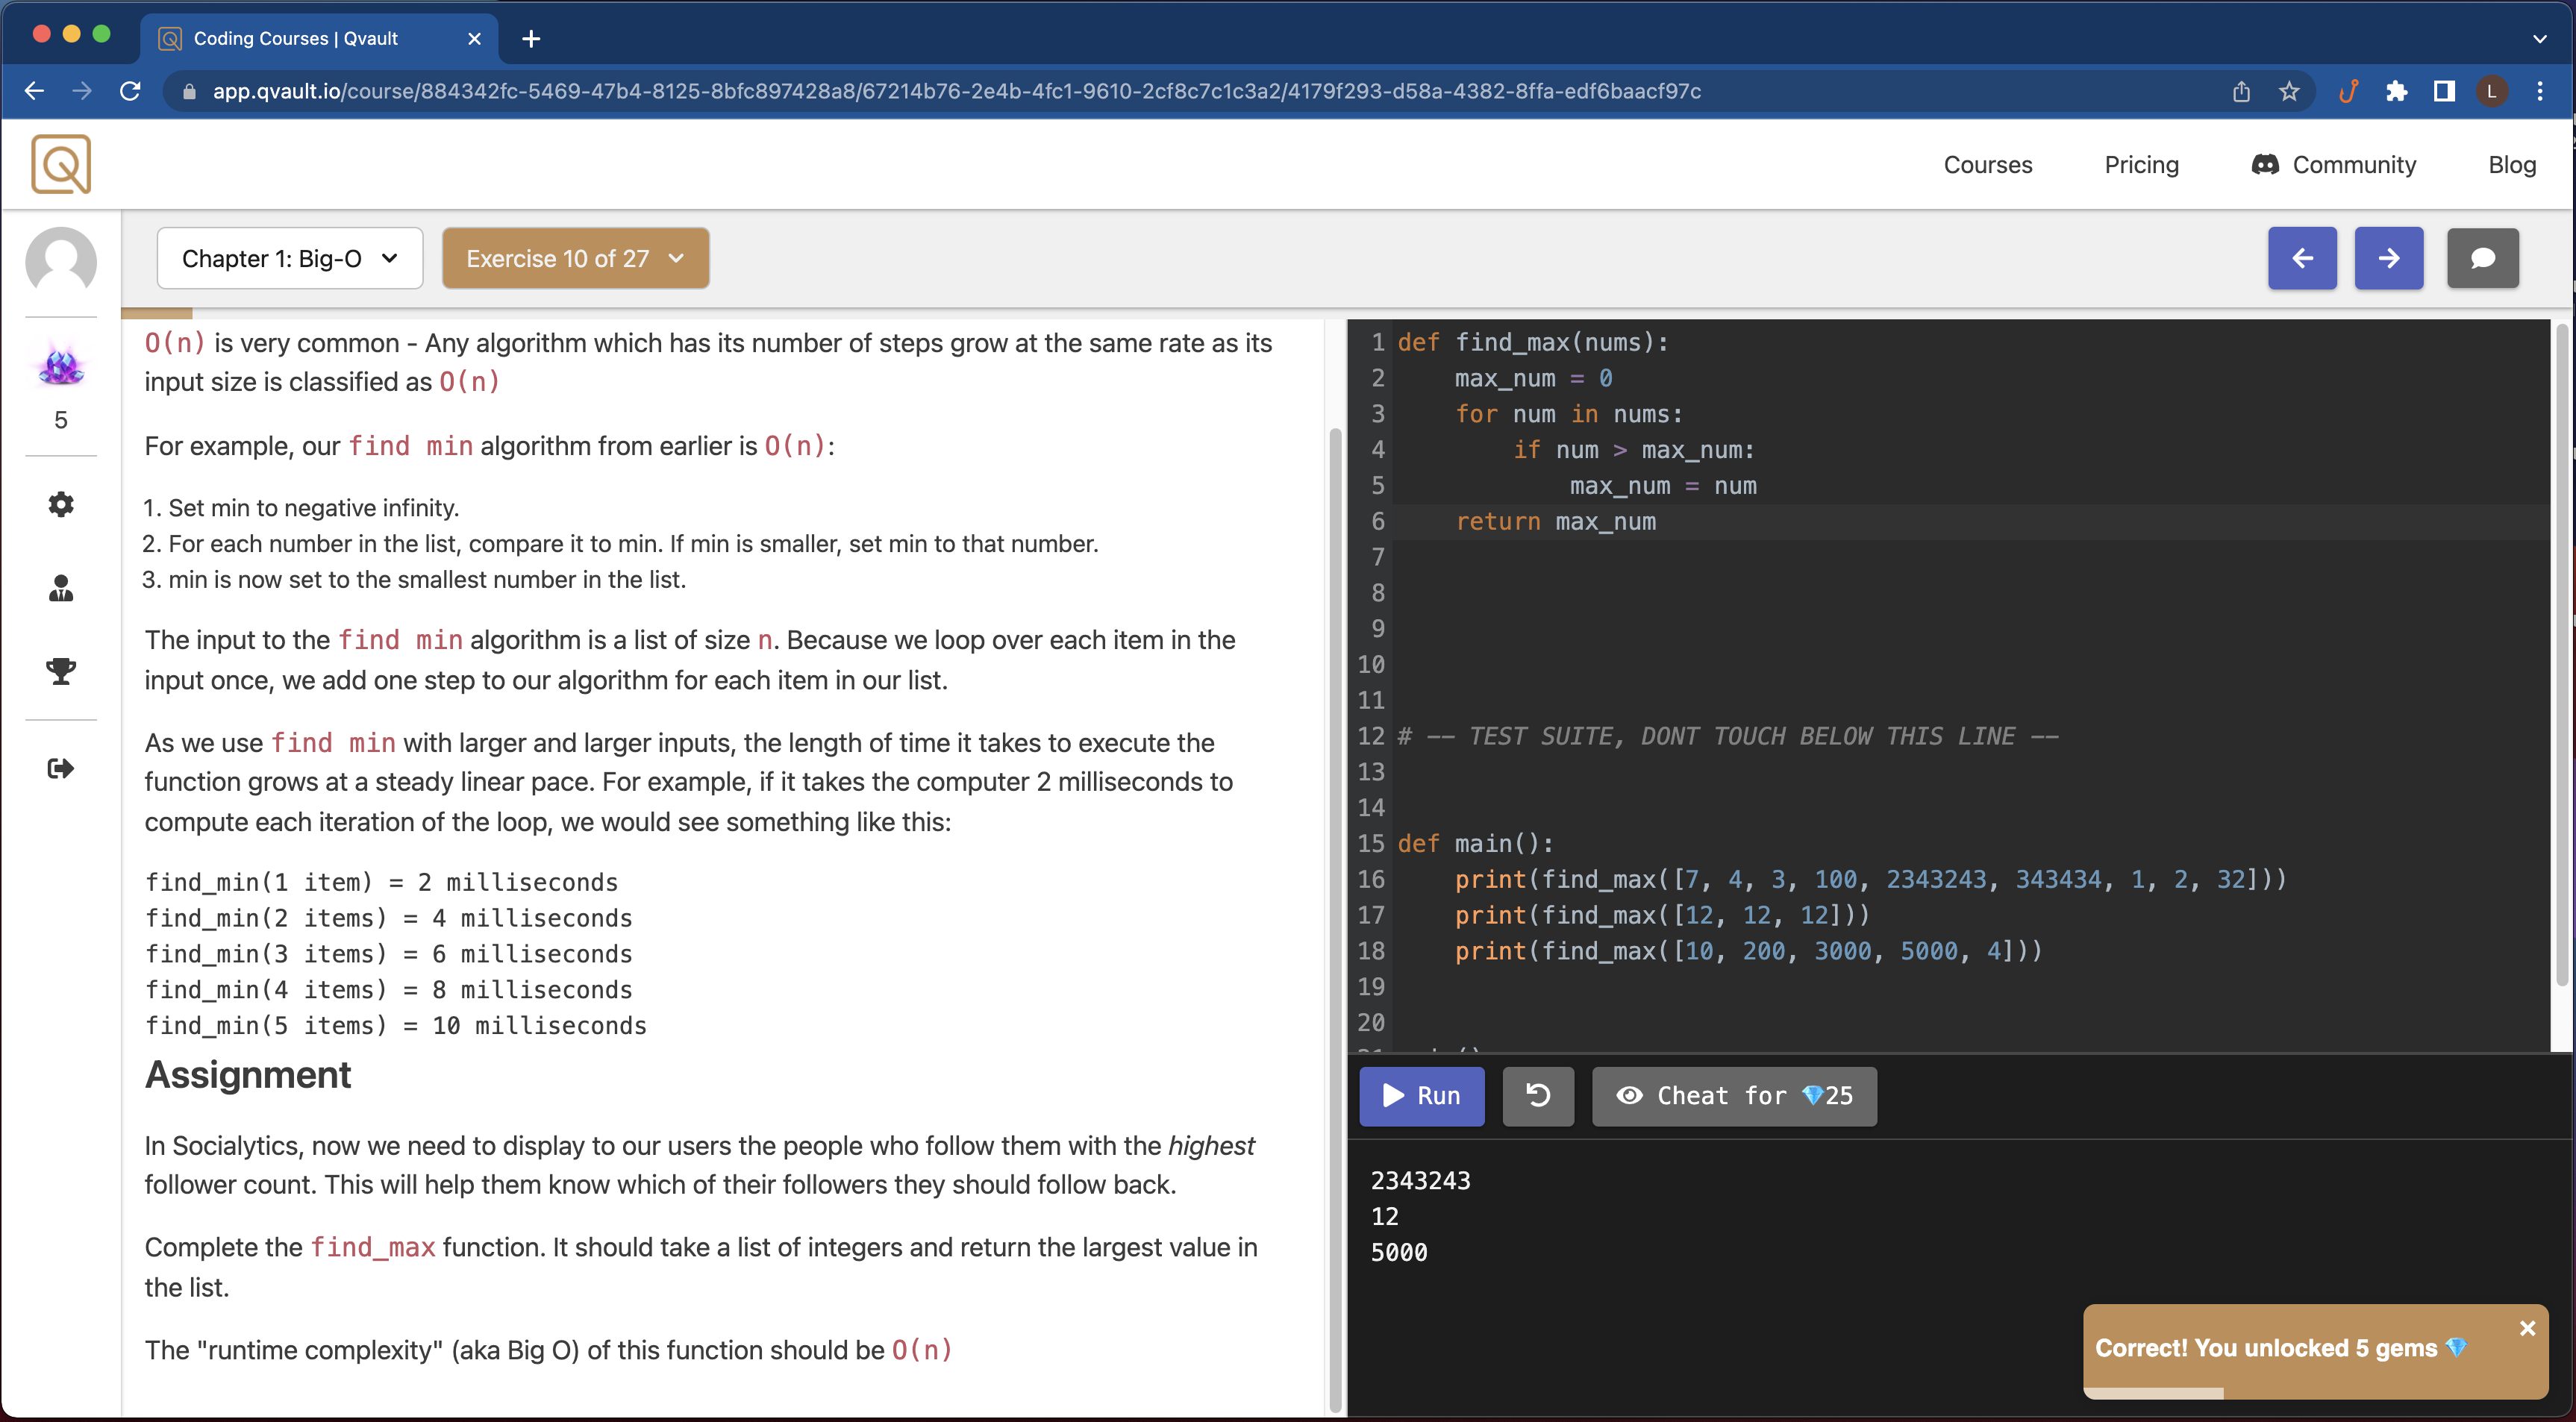The height and width of the screenshot is (1422, 2576).
Task: Open the Courses menu item
Action: click(1987, 165)
